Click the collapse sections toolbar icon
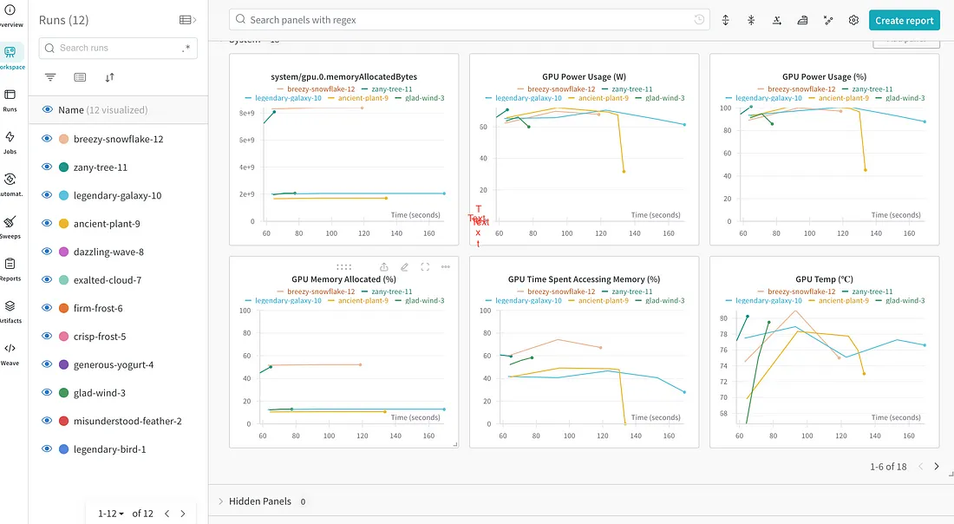954x524 pixels. click(x=751, y=20)
